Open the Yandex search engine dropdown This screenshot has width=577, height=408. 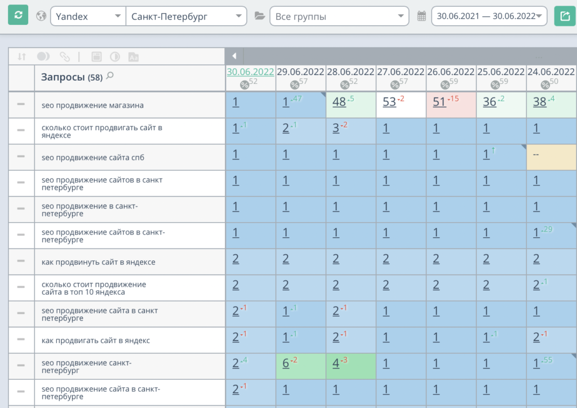pyautogui.click(x=88, y=16)
